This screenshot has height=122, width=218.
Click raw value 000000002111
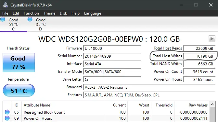194,118
